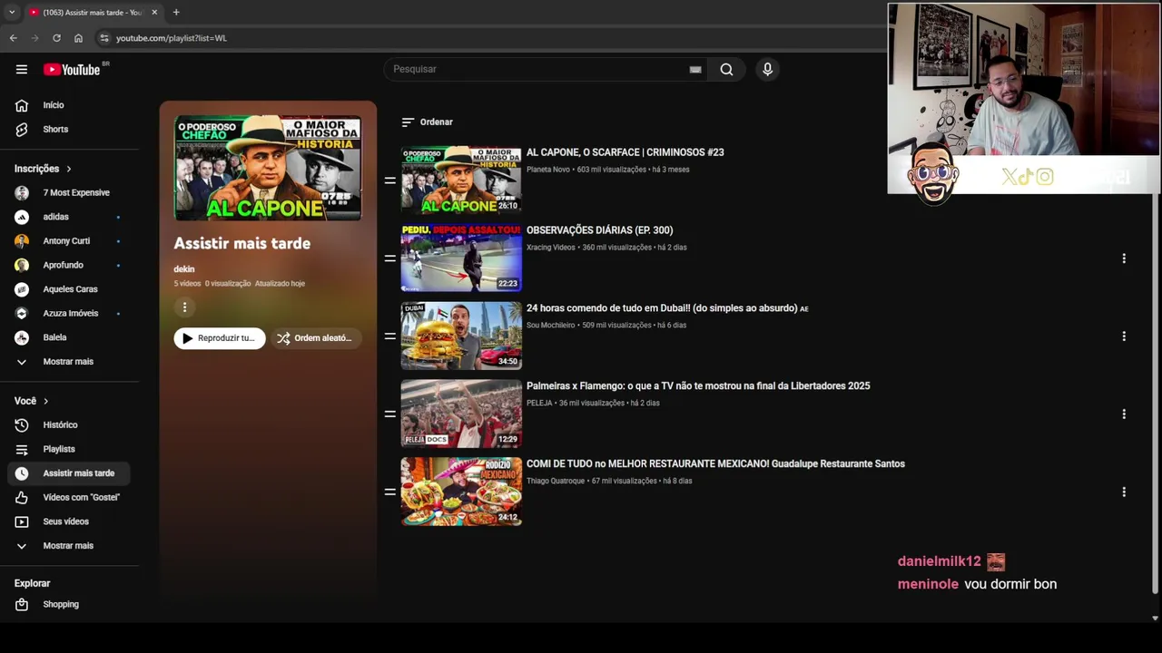1162x653 pixels.
Task: Click the Ordem aleatória shuffle button
Action: coord(315,338)
